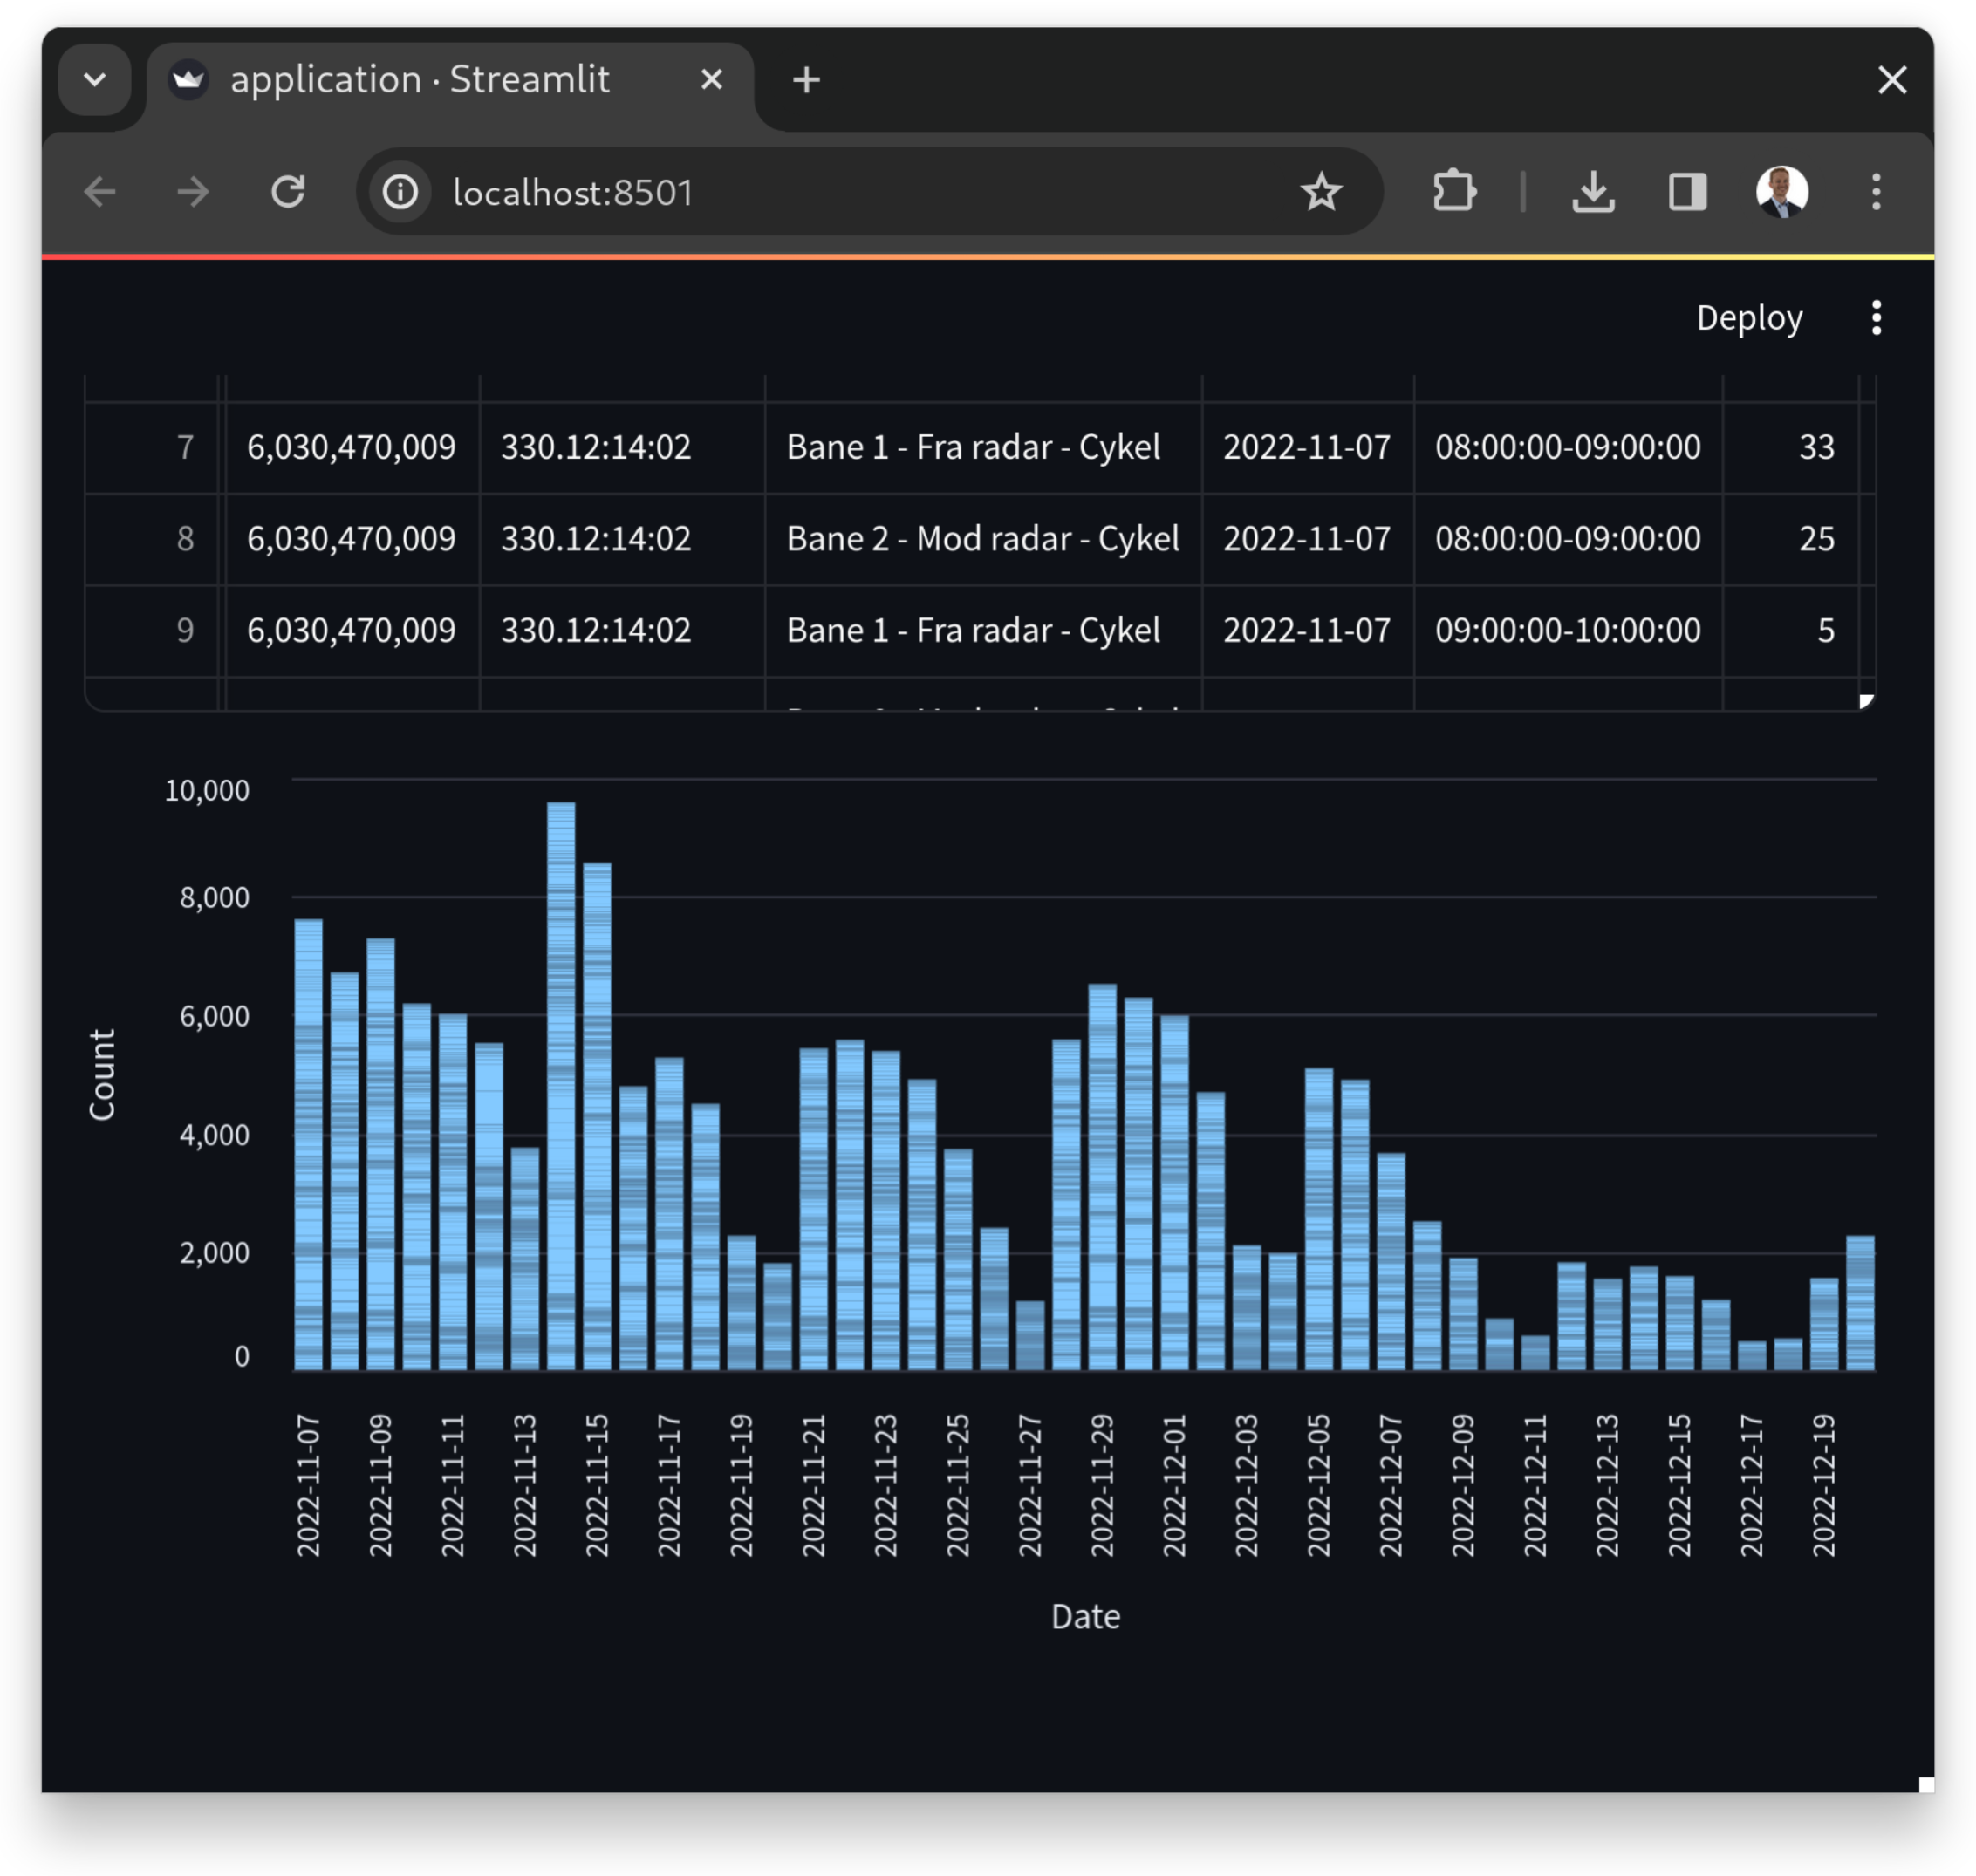Click the 330.12:14:02 cell in row 9
Screen dimensions: 1976x1876
click(622, 631)
